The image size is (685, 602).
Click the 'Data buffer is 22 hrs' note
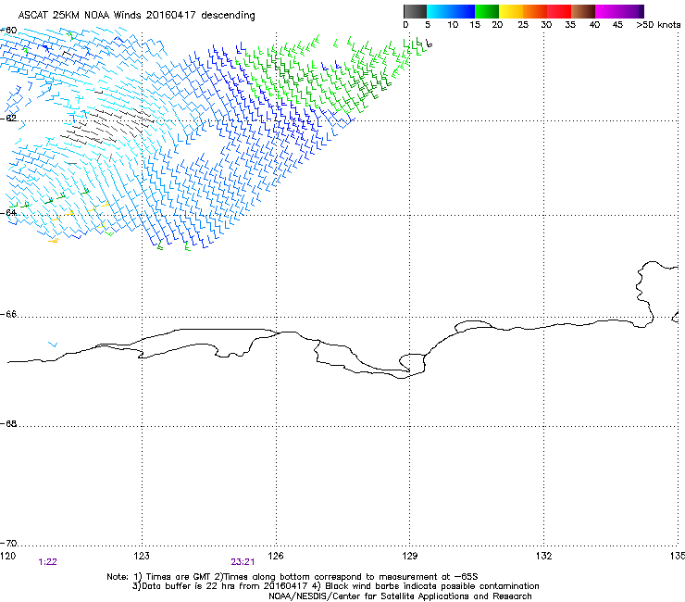click(x=335, y=586)
